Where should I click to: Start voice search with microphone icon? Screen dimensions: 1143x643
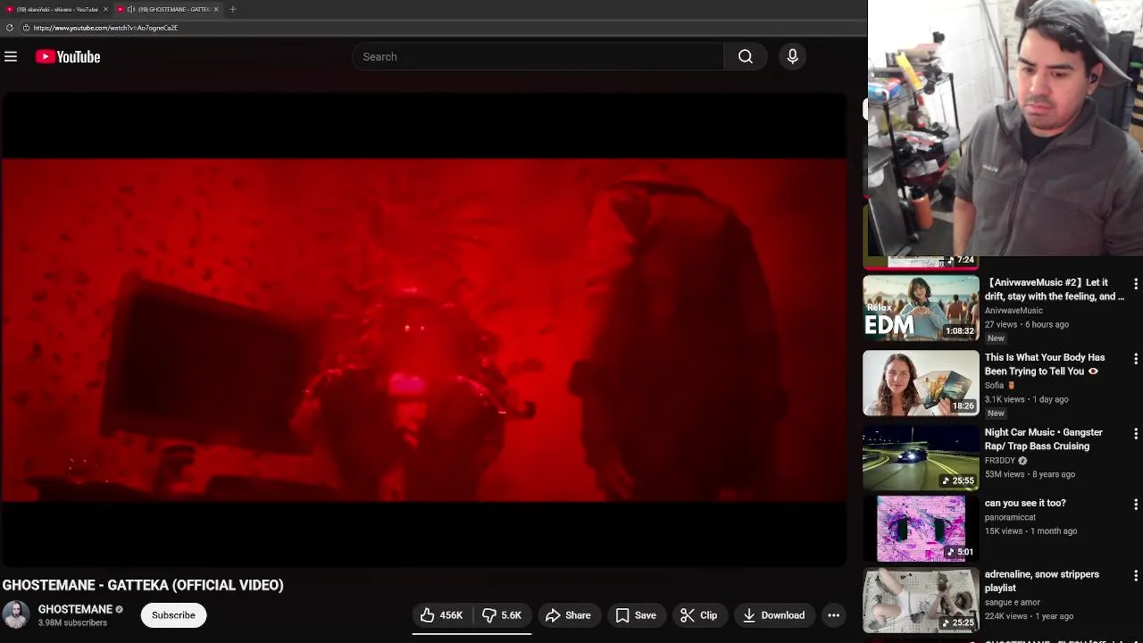pyautogui.click(x=792, y=56)
